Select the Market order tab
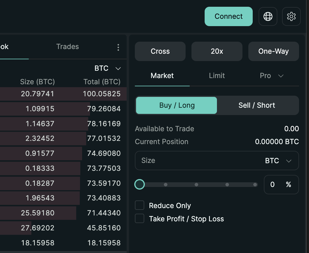This screenshot has width=309, height=253. [162, 76]
